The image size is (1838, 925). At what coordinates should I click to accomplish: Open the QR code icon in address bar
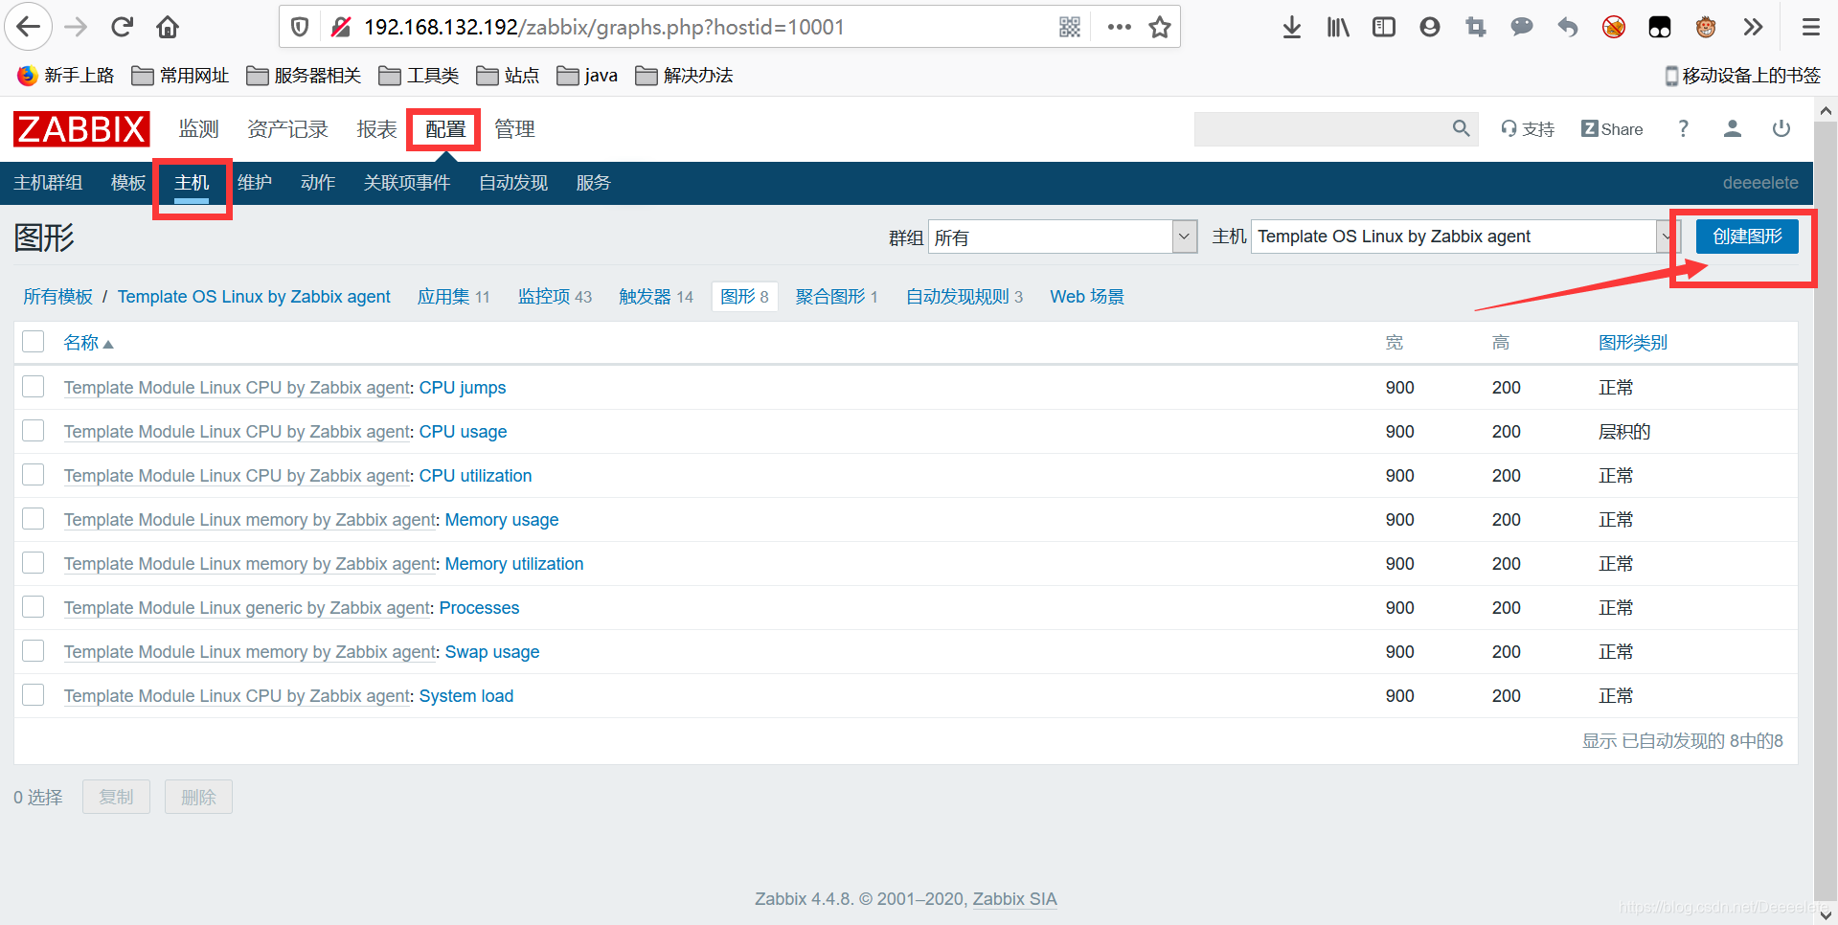pos(1070,27)
